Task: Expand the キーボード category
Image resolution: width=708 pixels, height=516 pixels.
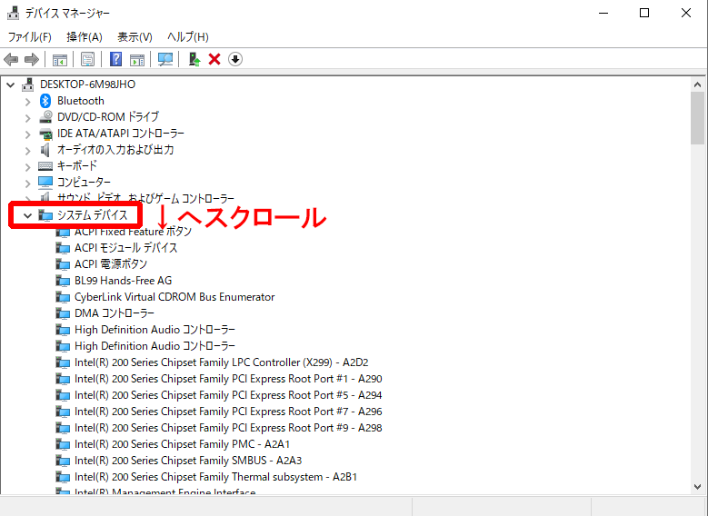Action: 27,167
